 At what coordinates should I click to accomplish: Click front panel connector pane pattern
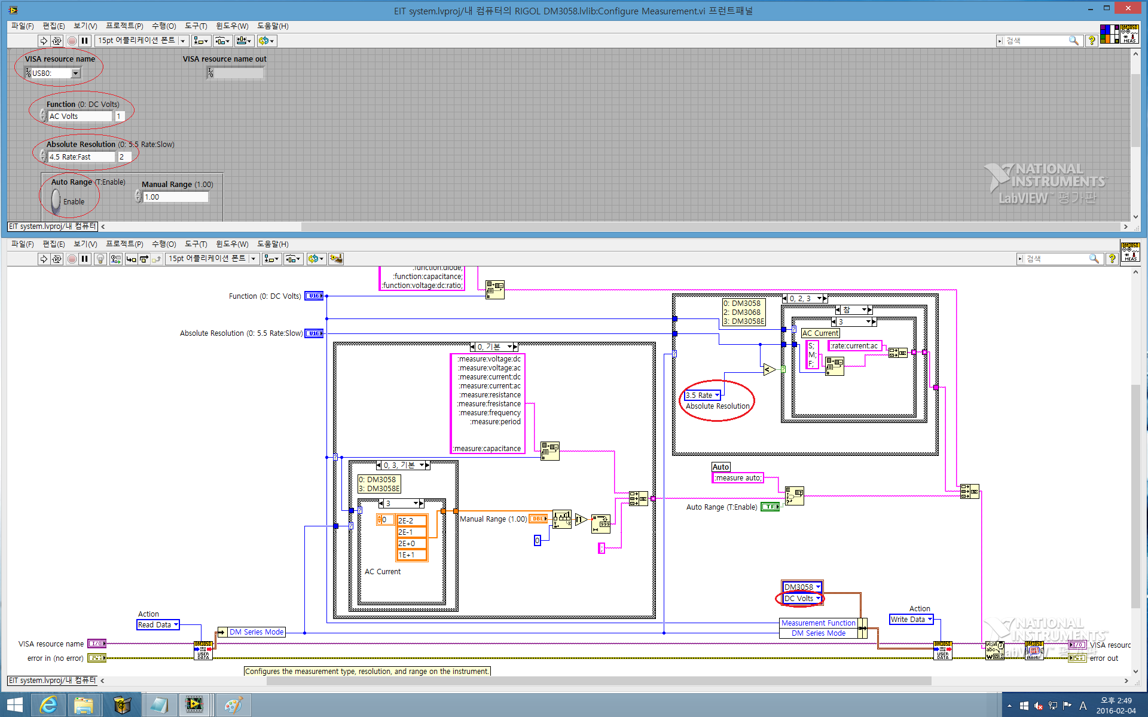tap(1110, 33)
